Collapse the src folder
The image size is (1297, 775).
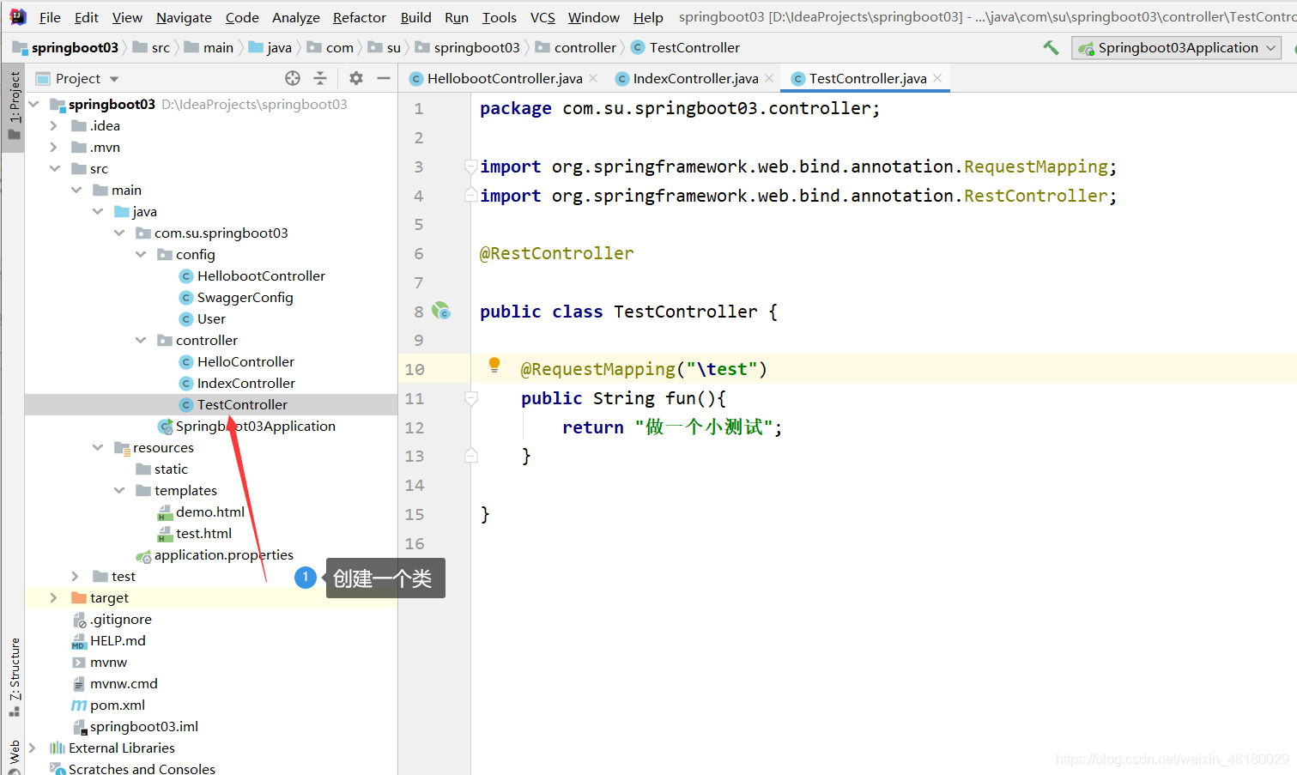[55, 168]
